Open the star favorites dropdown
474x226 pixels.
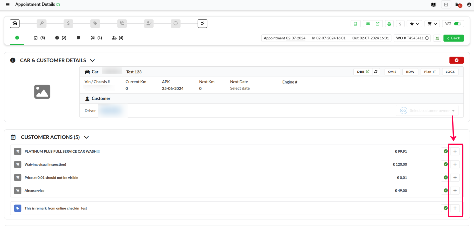[x=414, y=24]
